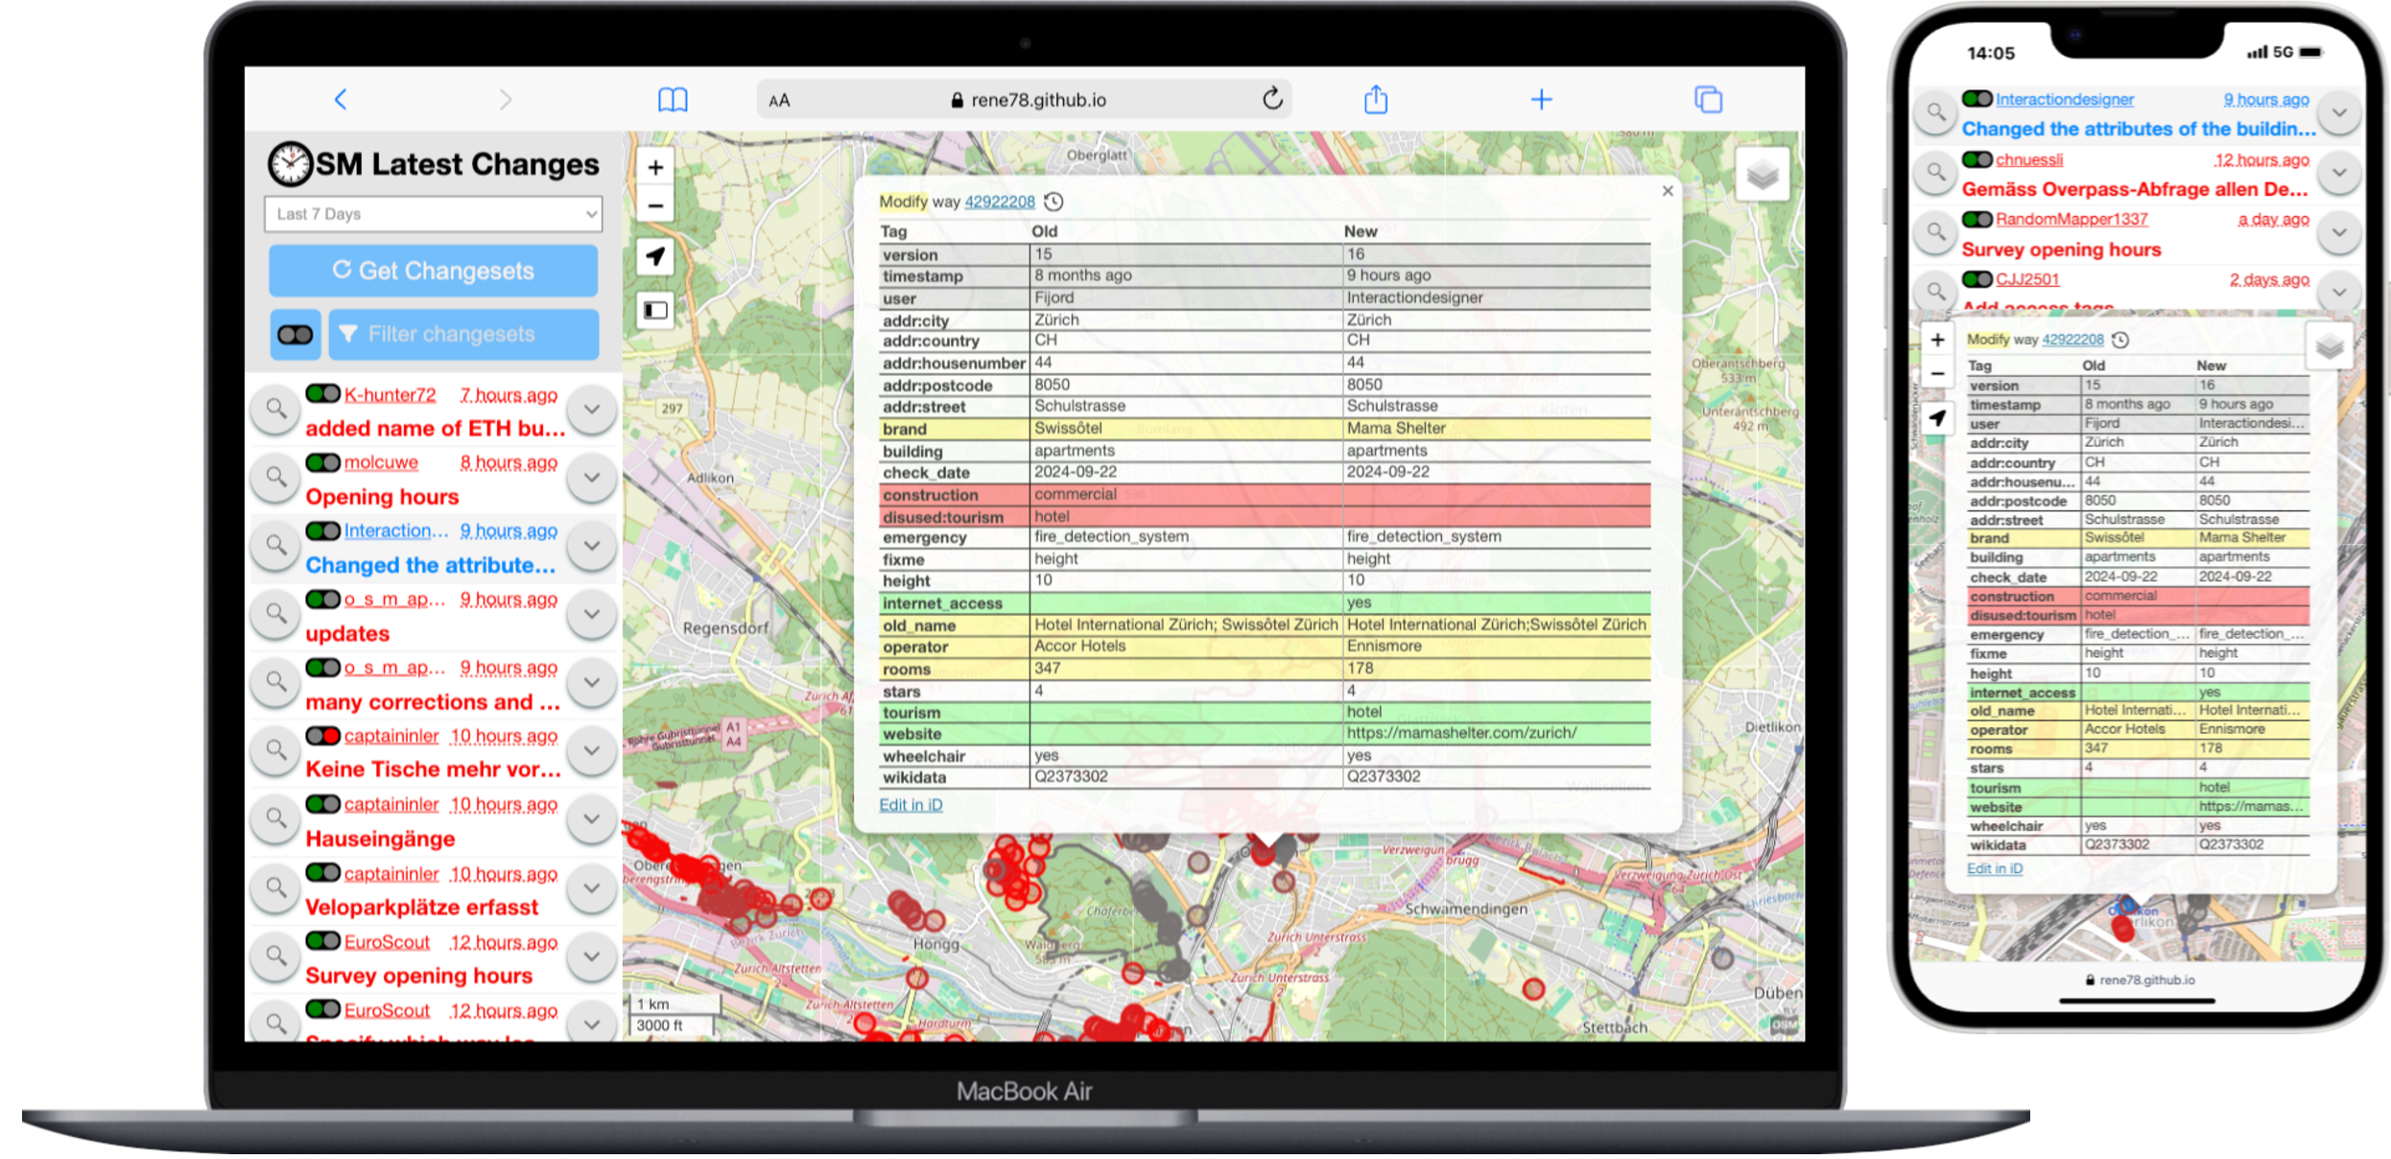Click Safari share icon
2391x1159 pixels.
(1376, 100)
